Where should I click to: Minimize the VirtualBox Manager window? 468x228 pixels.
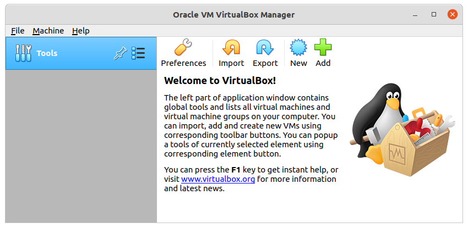(x=415, y=15)
